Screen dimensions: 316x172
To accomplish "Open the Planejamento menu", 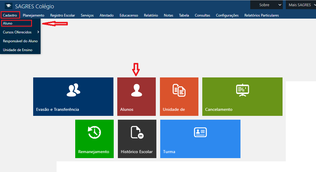I will (x=33, y=15).
